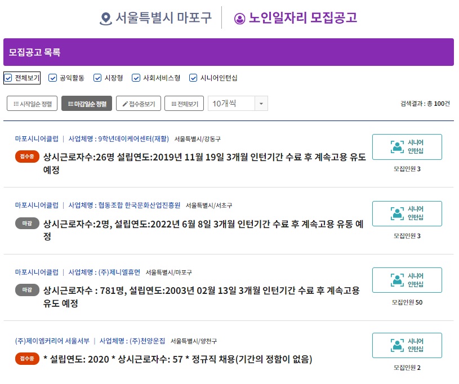The height and width of the screenshot is (384, 459).
Task: Click 사업체명 : (주)천양운집 link
Action: [132, 341]
